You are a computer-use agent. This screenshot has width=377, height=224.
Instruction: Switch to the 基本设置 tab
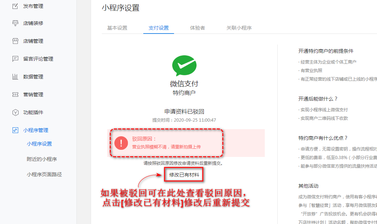(117, 28)
